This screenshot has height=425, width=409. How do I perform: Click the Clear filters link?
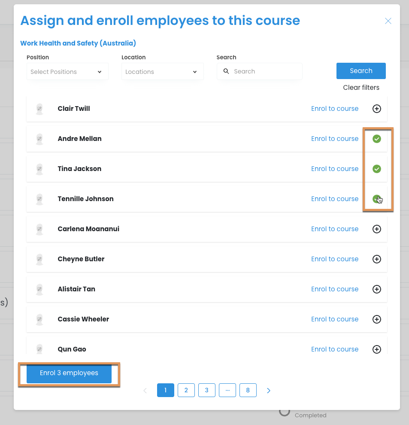(x=361, y=88)
